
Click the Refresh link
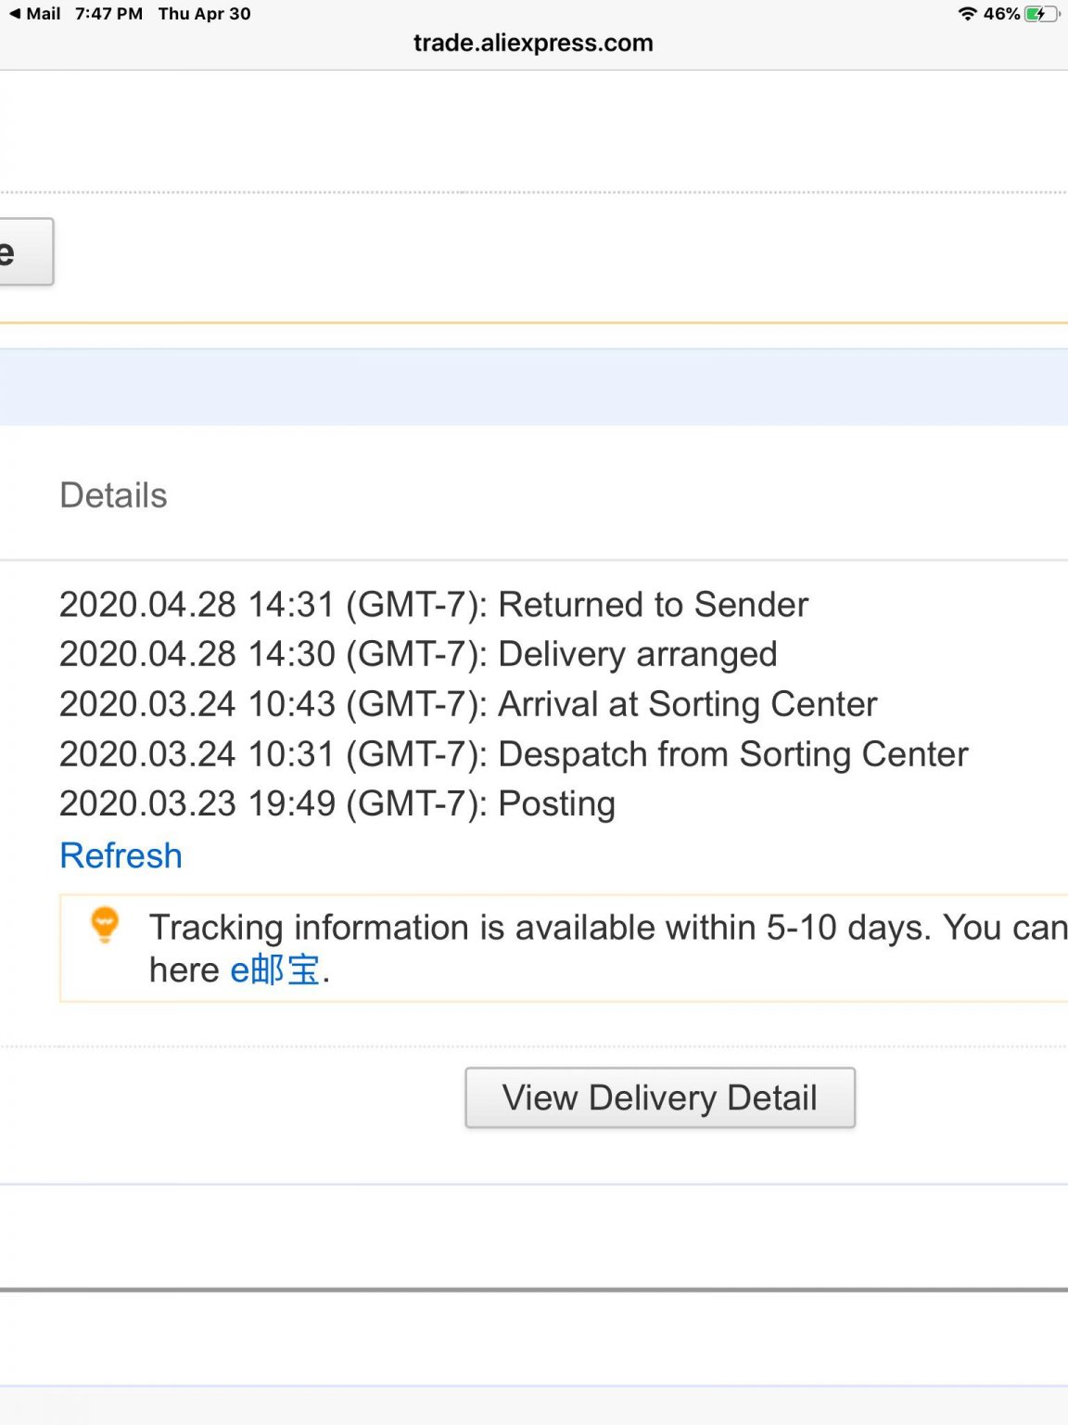pyautogui.click(x=121, y=855)
